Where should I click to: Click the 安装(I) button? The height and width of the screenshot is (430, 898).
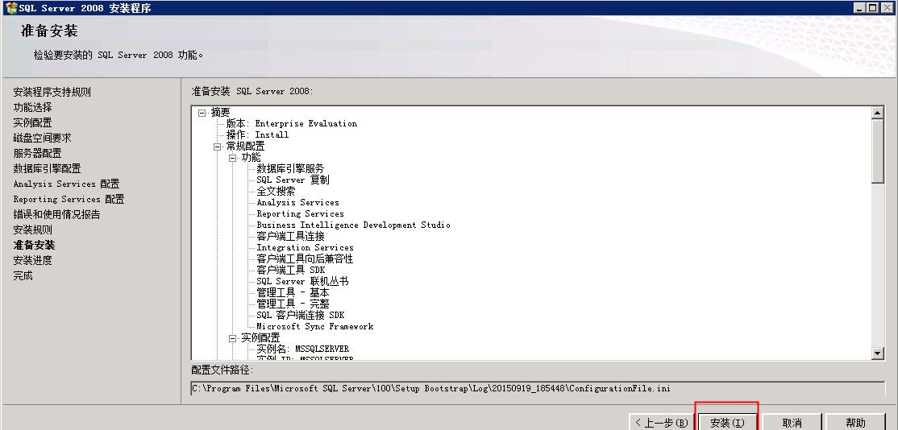click(x=726, y=422)
